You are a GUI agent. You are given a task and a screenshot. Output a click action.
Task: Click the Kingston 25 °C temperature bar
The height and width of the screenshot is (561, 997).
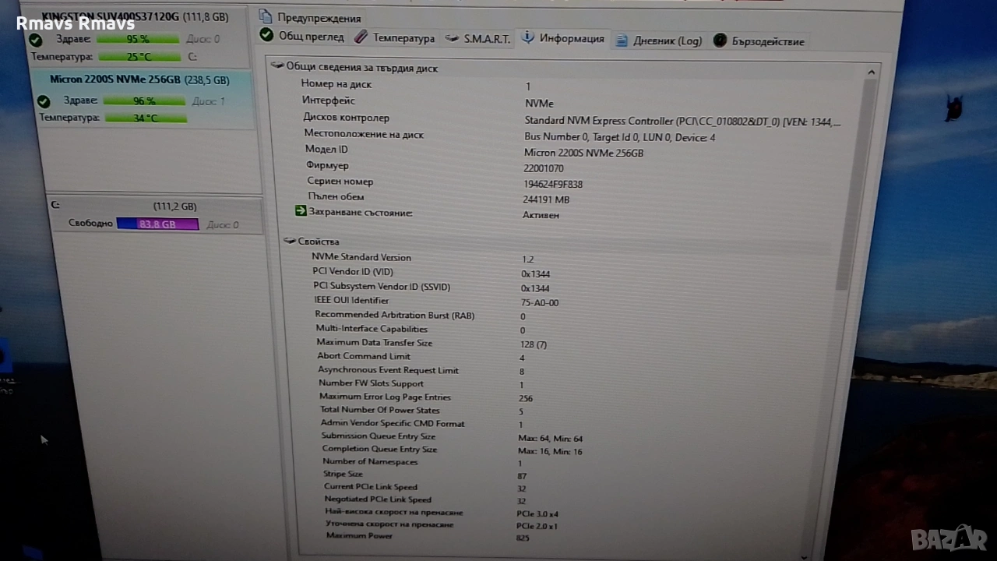(x=139, y=57)
